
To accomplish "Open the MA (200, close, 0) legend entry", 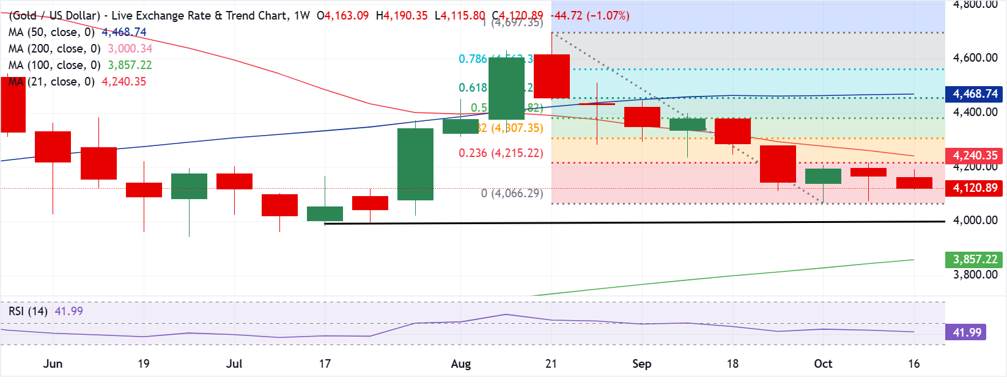I will tap(81, 49).
